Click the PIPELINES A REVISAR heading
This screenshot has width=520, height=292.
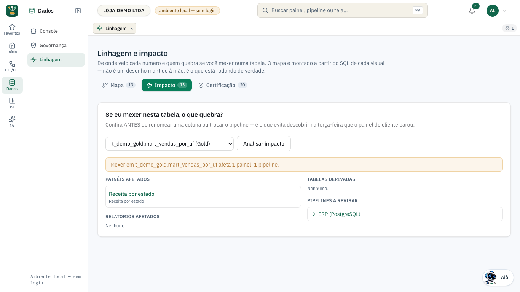point(332,201)
